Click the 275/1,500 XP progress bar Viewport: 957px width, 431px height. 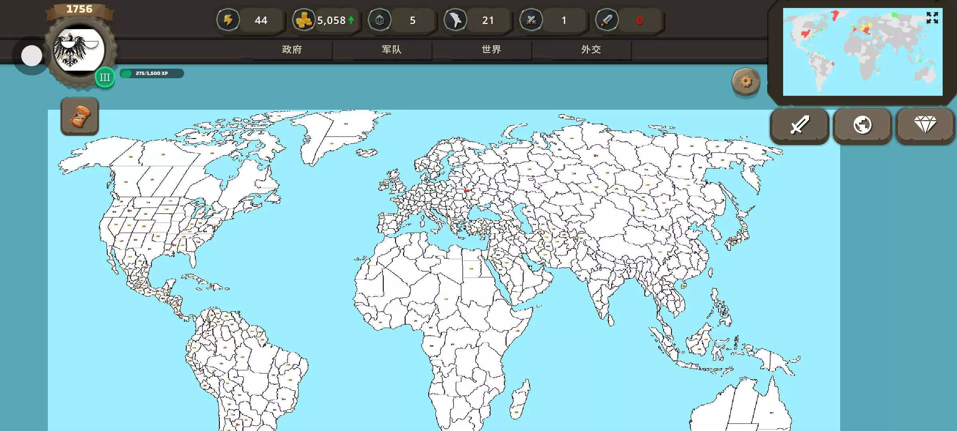tap(152, 73)
